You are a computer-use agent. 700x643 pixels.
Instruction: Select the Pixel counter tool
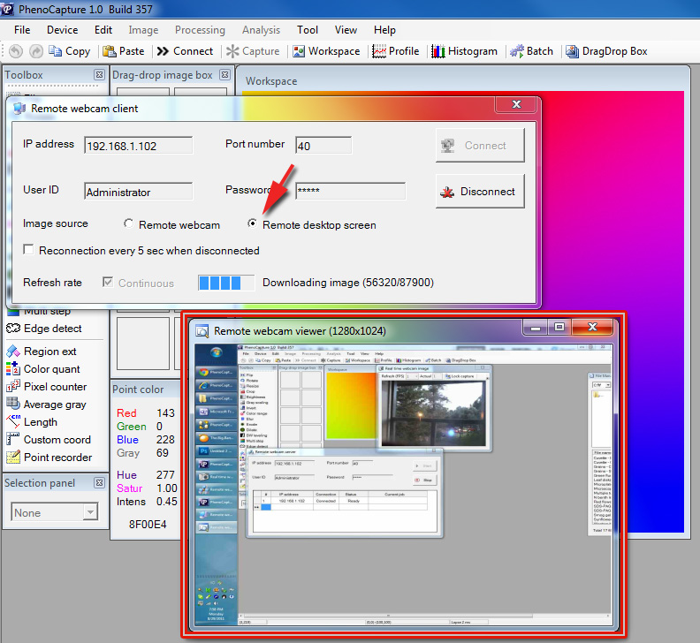tap(55, 387)
